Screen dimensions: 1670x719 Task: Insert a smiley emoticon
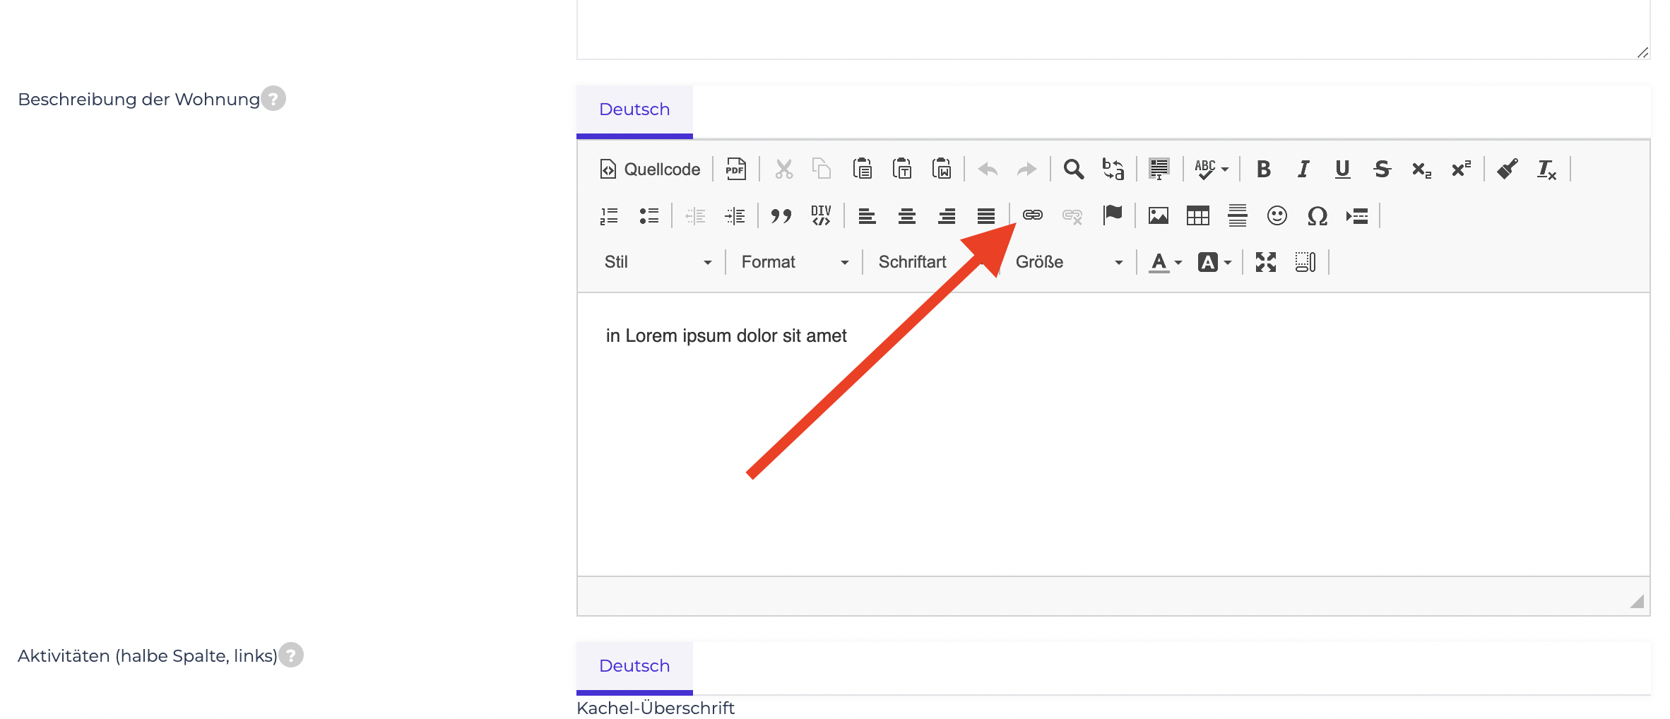pyautogui.click(x=1277, y=215)
